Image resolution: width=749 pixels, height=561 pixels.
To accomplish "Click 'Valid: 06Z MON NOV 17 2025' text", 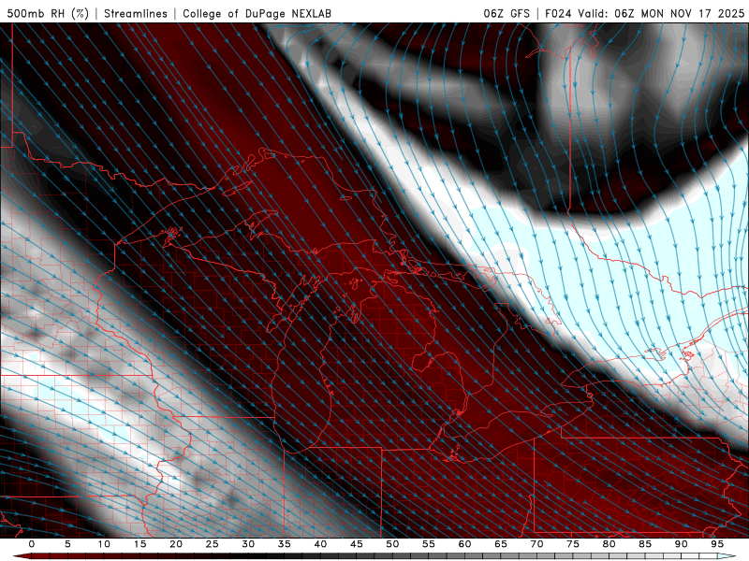I will (661, 13).
